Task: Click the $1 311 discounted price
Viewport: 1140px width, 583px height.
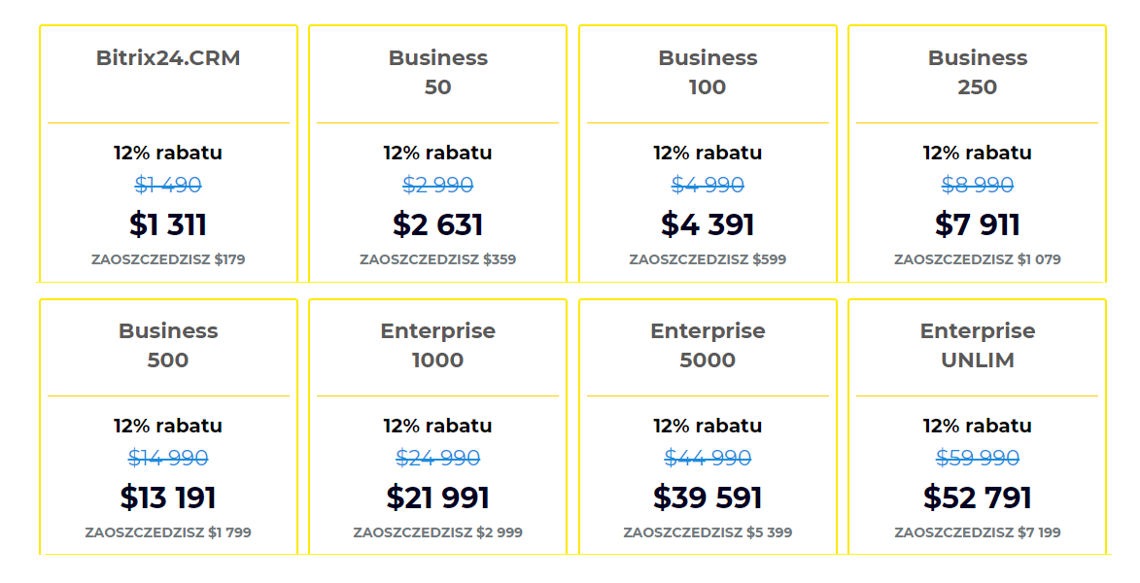Action: [168, 224]
